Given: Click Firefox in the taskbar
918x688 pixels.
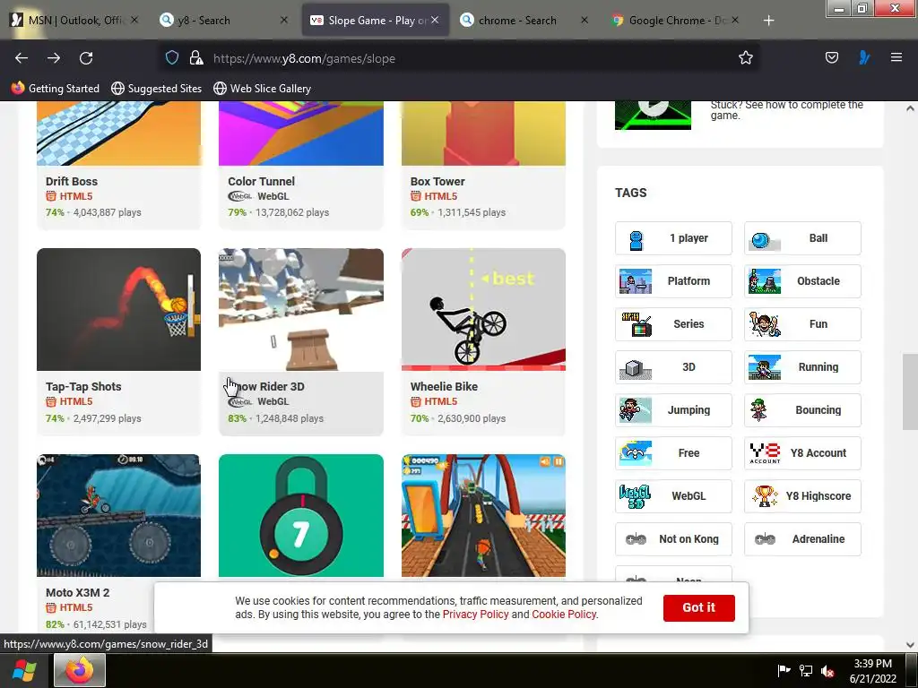Looking at the screenshot, I should (80, 670).
